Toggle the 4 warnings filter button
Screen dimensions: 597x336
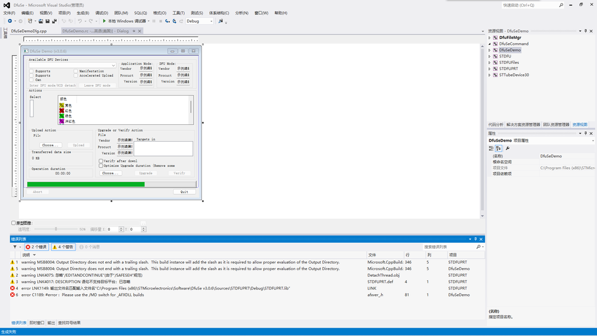[x=63, y=247]
